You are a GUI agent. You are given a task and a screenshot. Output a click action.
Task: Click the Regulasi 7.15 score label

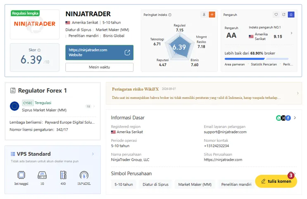pyautogui.click(x=180, y=28)
